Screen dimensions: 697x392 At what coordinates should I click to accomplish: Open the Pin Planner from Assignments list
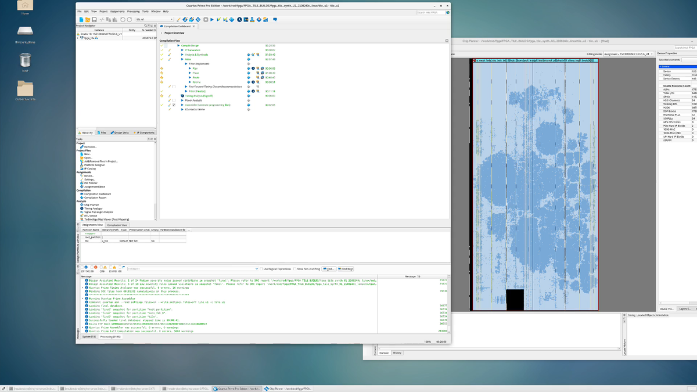pos(92,183)
